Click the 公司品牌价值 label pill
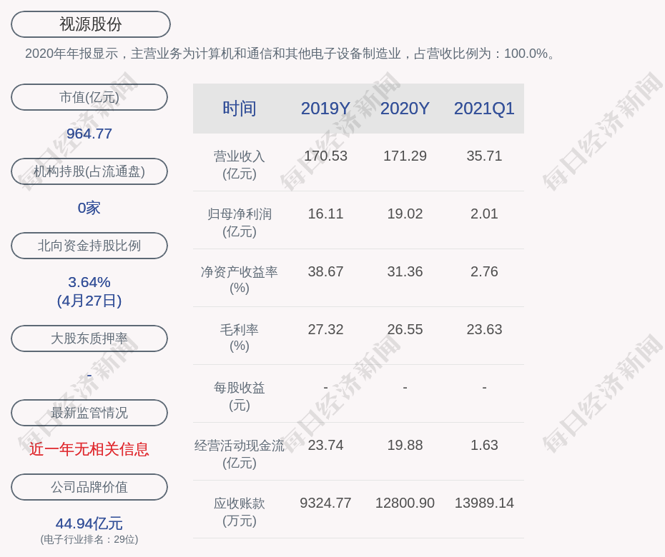The height and width of the screenshot is (557, 665). (89, 487)
